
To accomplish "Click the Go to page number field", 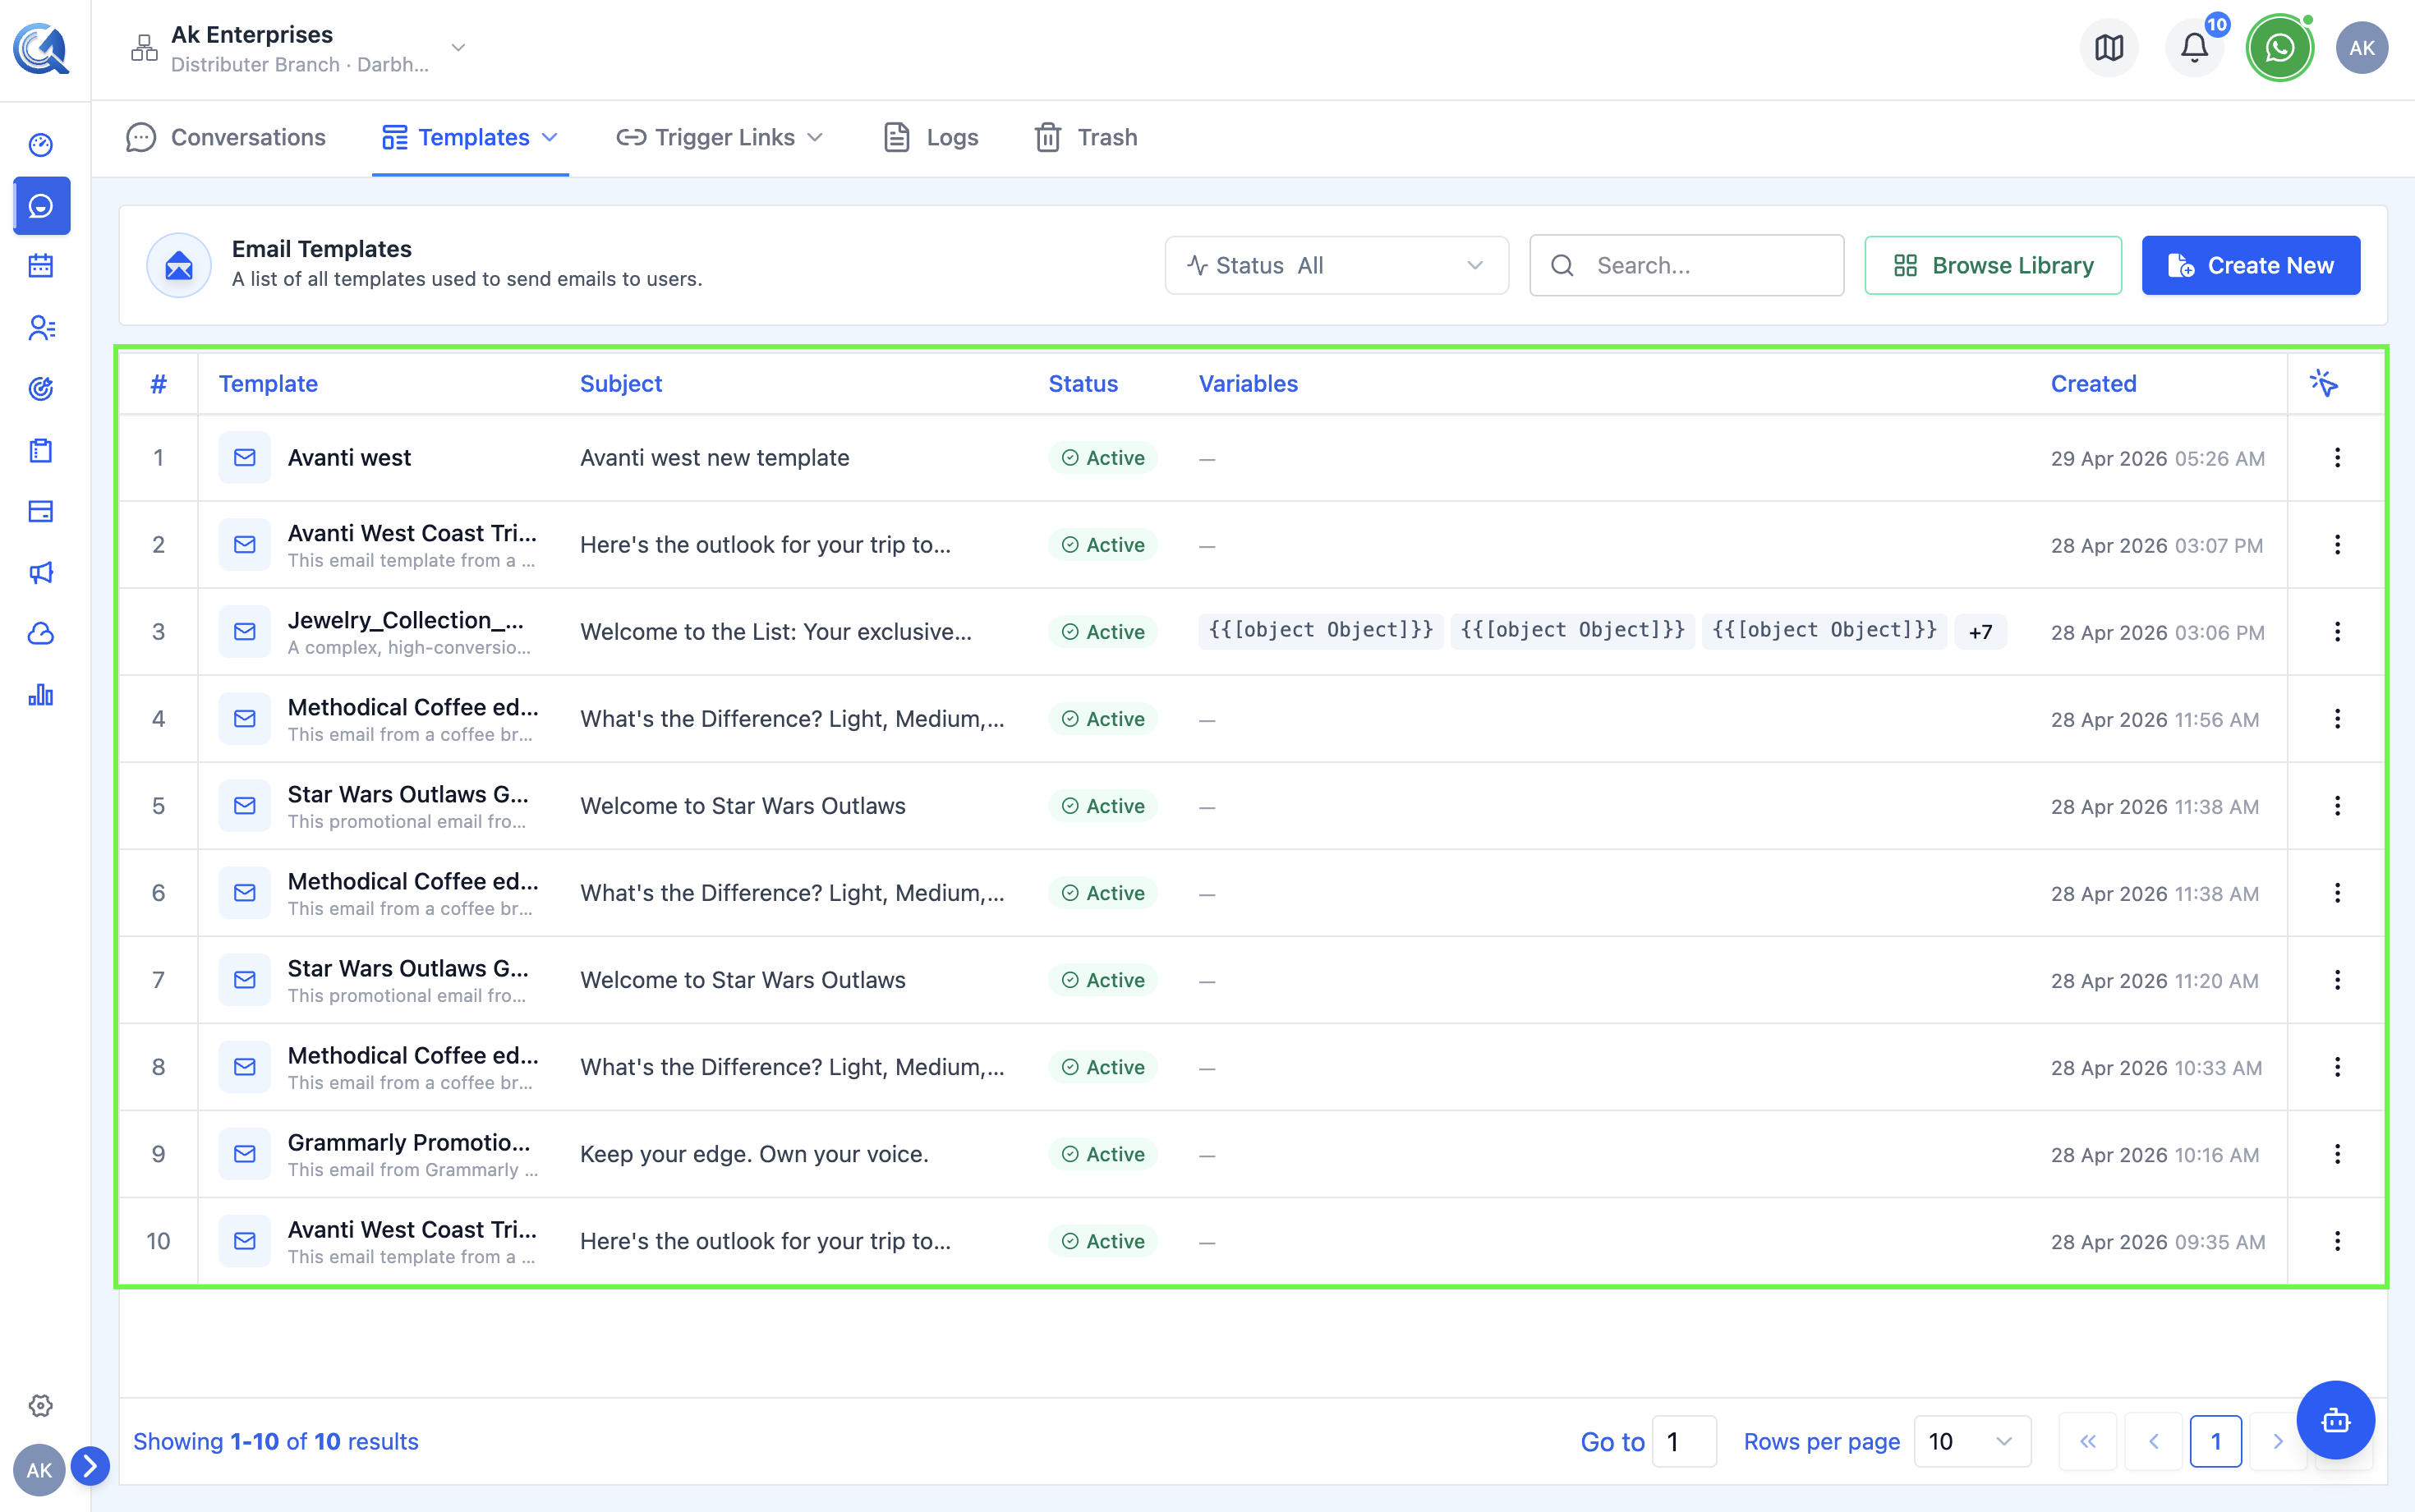I will point(1684,1441).
